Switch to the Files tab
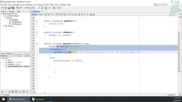 pyautogui.click(x=19, y=12)
